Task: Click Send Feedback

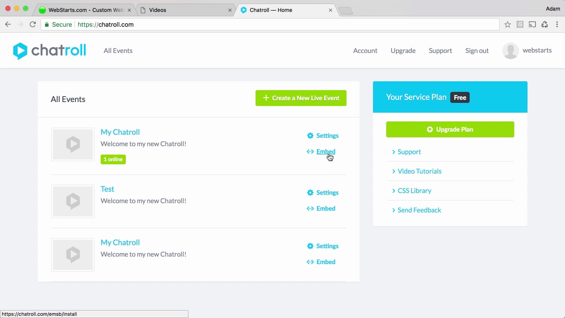Action: click(419, 210)
